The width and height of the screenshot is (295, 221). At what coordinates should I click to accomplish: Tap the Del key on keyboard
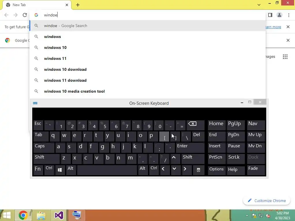click(198, 137)
